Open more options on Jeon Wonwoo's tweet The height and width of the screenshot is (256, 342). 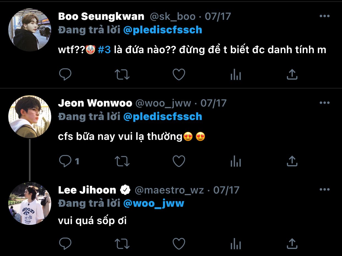(x=324, y=103)
